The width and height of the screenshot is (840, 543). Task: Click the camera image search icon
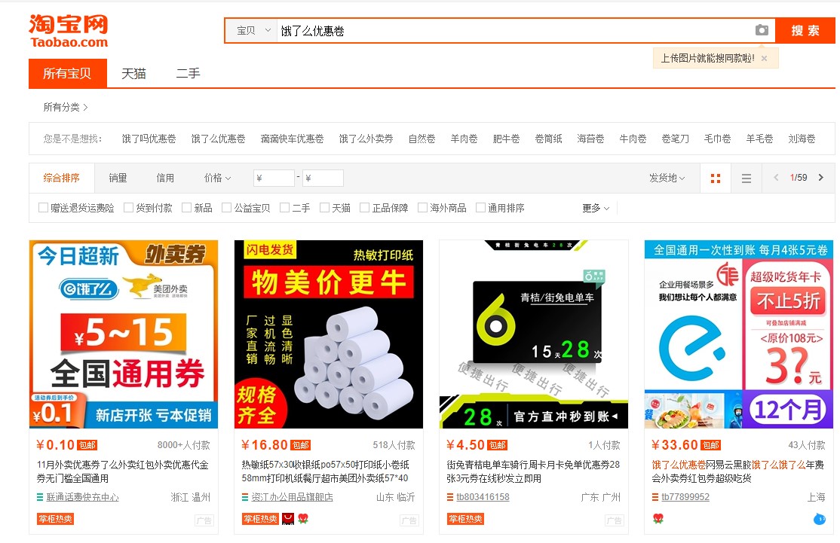pos(762,30)
